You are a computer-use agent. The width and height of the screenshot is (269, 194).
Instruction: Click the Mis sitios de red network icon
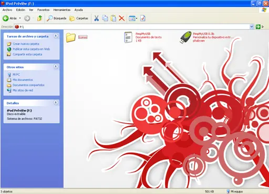click(9, 90)
